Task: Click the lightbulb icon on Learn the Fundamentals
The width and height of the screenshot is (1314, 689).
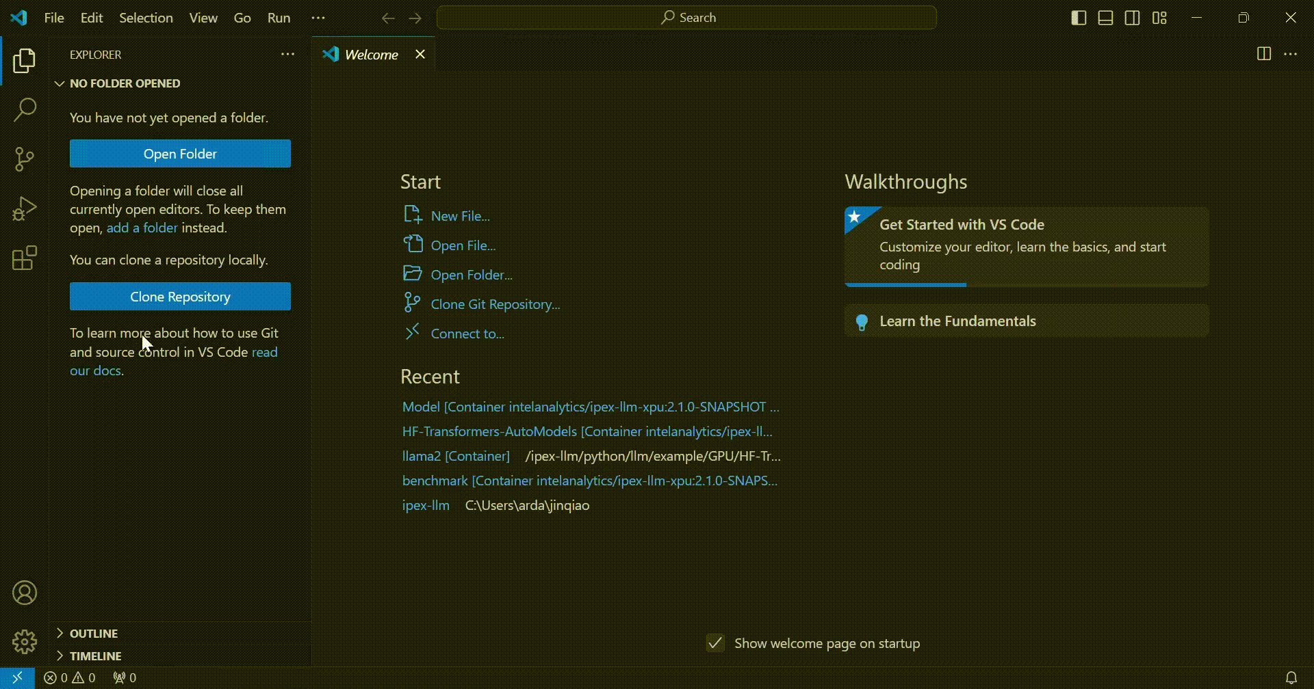Action: click(x=862, y=322)
